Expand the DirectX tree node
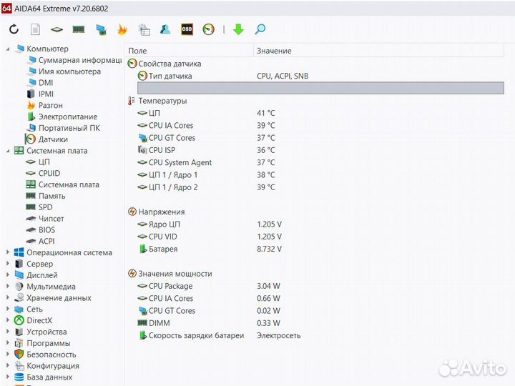This screenshot has height=386, width=515. click(8, 320)
